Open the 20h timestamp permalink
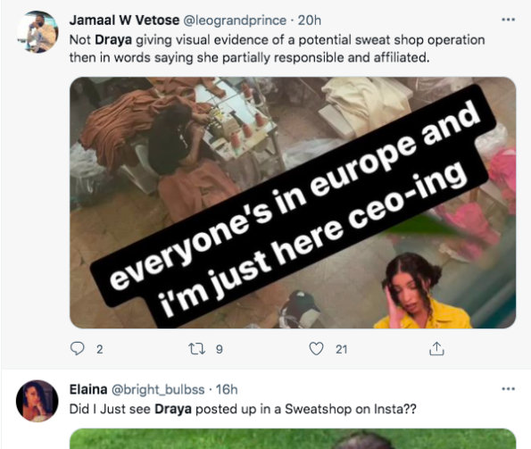 (x=309, y=21)
